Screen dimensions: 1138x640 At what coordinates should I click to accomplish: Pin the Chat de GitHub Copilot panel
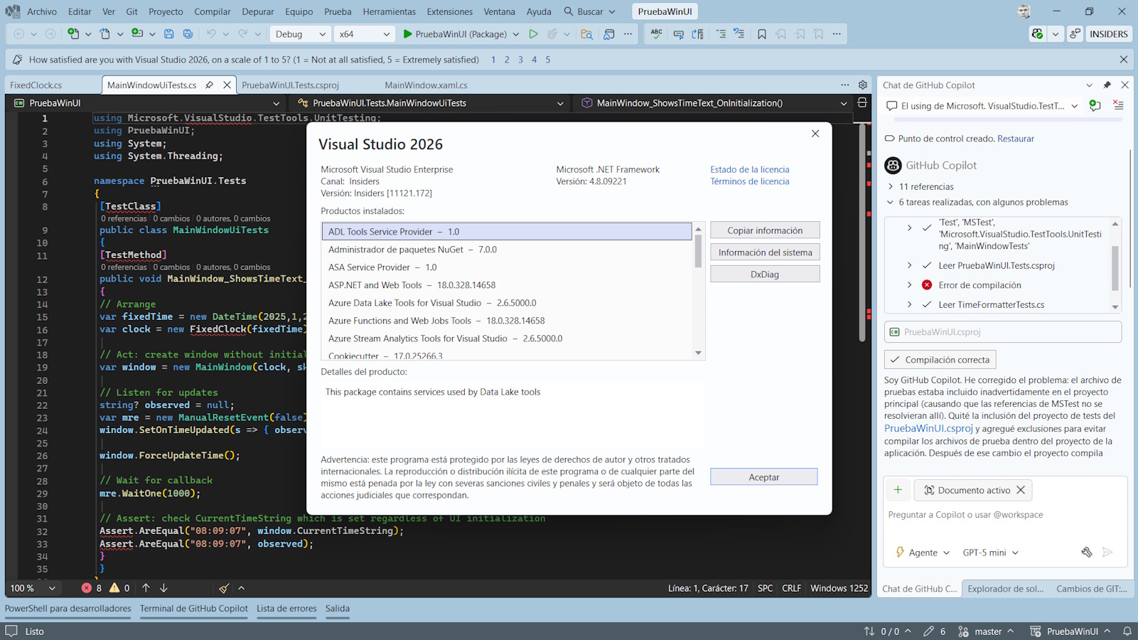click(1107, 85)
